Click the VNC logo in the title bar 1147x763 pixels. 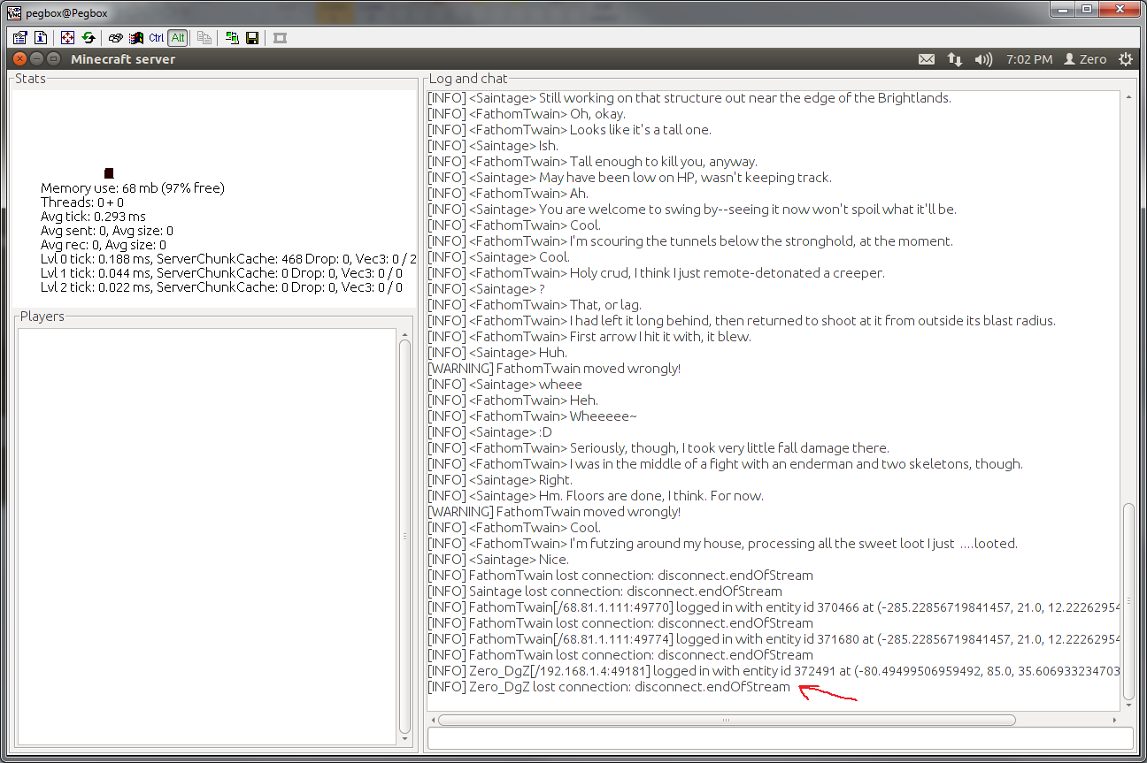[15, 11]
